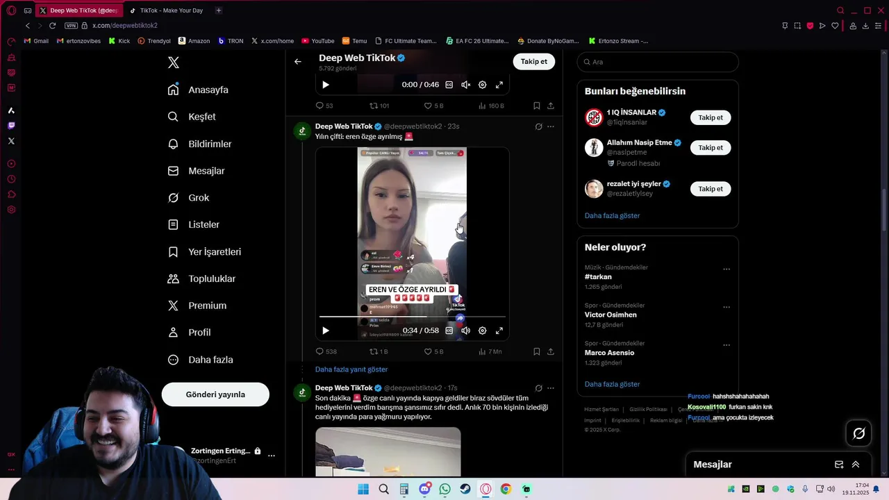
Task: Open Grok explain on the eren özge post
Action: 538,126
